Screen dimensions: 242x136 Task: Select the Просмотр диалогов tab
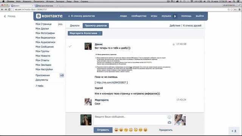coord(96,26)
